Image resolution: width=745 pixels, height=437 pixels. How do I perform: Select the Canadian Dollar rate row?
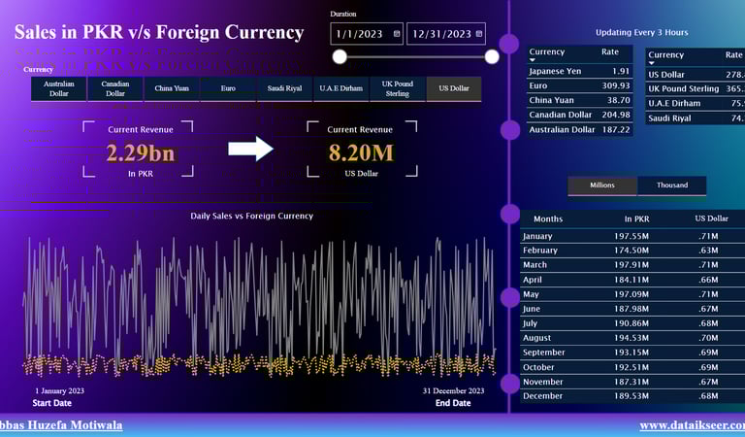tap(580, 115)
